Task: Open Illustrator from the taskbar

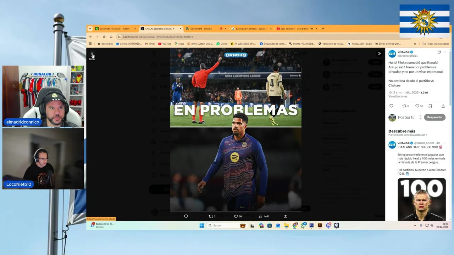Action: coord(320,226)
